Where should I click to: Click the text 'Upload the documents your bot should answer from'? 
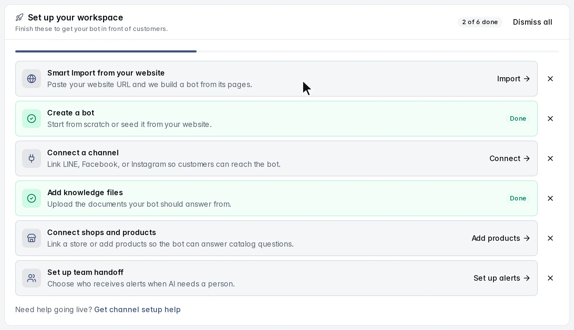(139, 204)
